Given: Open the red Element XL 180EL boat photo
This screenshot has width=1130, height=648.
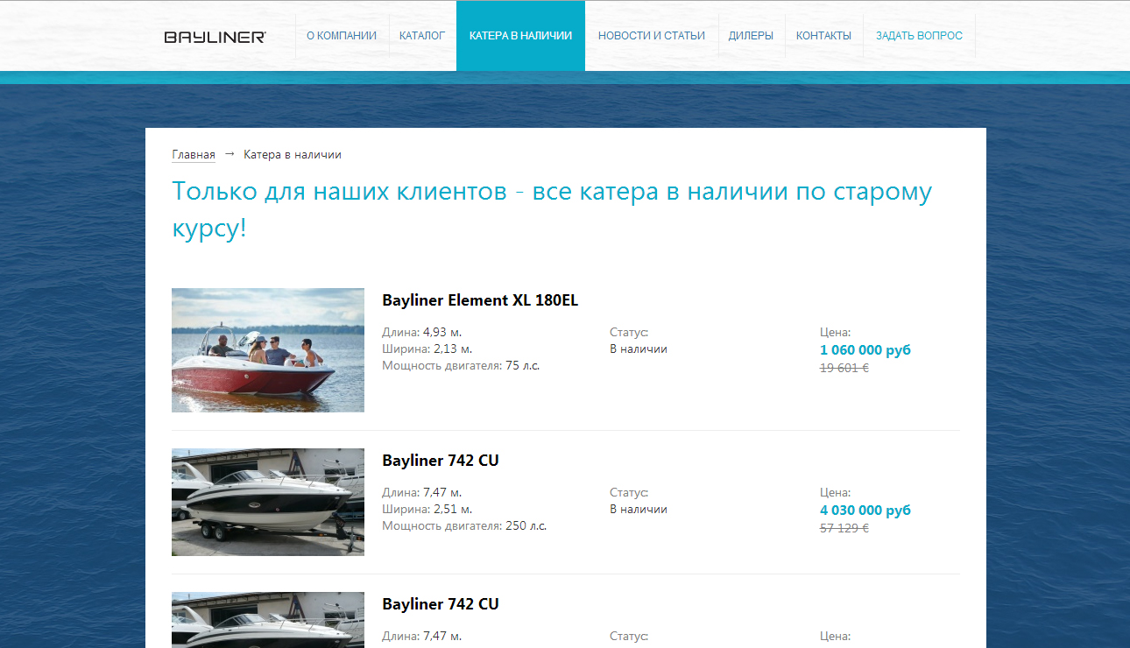Looking at the screenshot, I should point(268,350).
